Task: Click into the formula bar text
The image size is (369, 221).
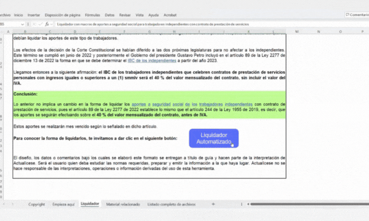Action: [x=153, y=24]
